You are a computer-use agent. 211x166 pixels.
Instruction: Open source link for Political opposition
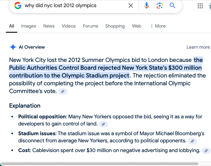103,124
